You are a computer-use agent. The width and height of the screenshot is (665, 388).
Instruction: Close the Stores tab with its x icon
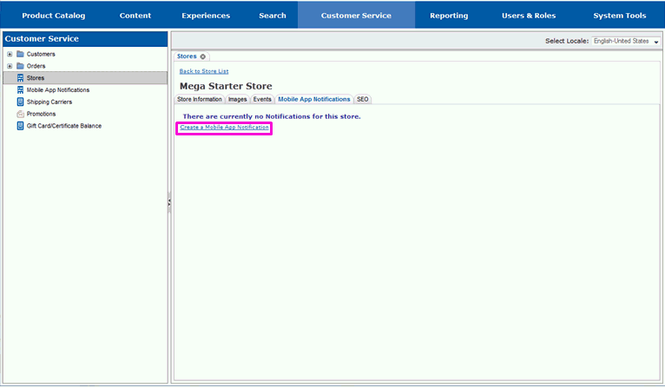[203, 56]
